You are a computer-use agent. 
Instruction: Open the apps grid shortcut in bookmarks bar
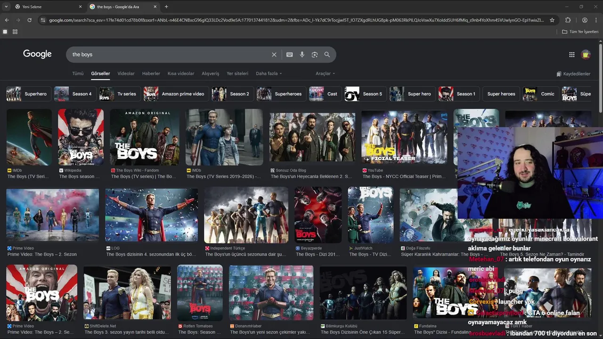click(15, 32)
